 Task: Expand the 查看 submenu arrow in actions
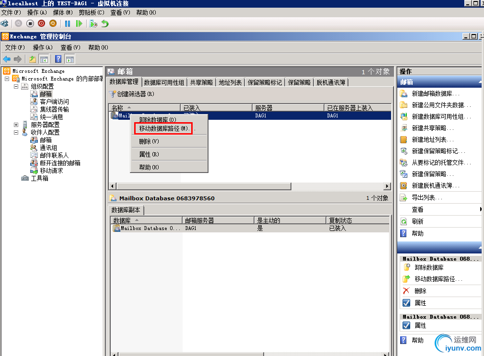pyautogui.click(x=480, y=209)
